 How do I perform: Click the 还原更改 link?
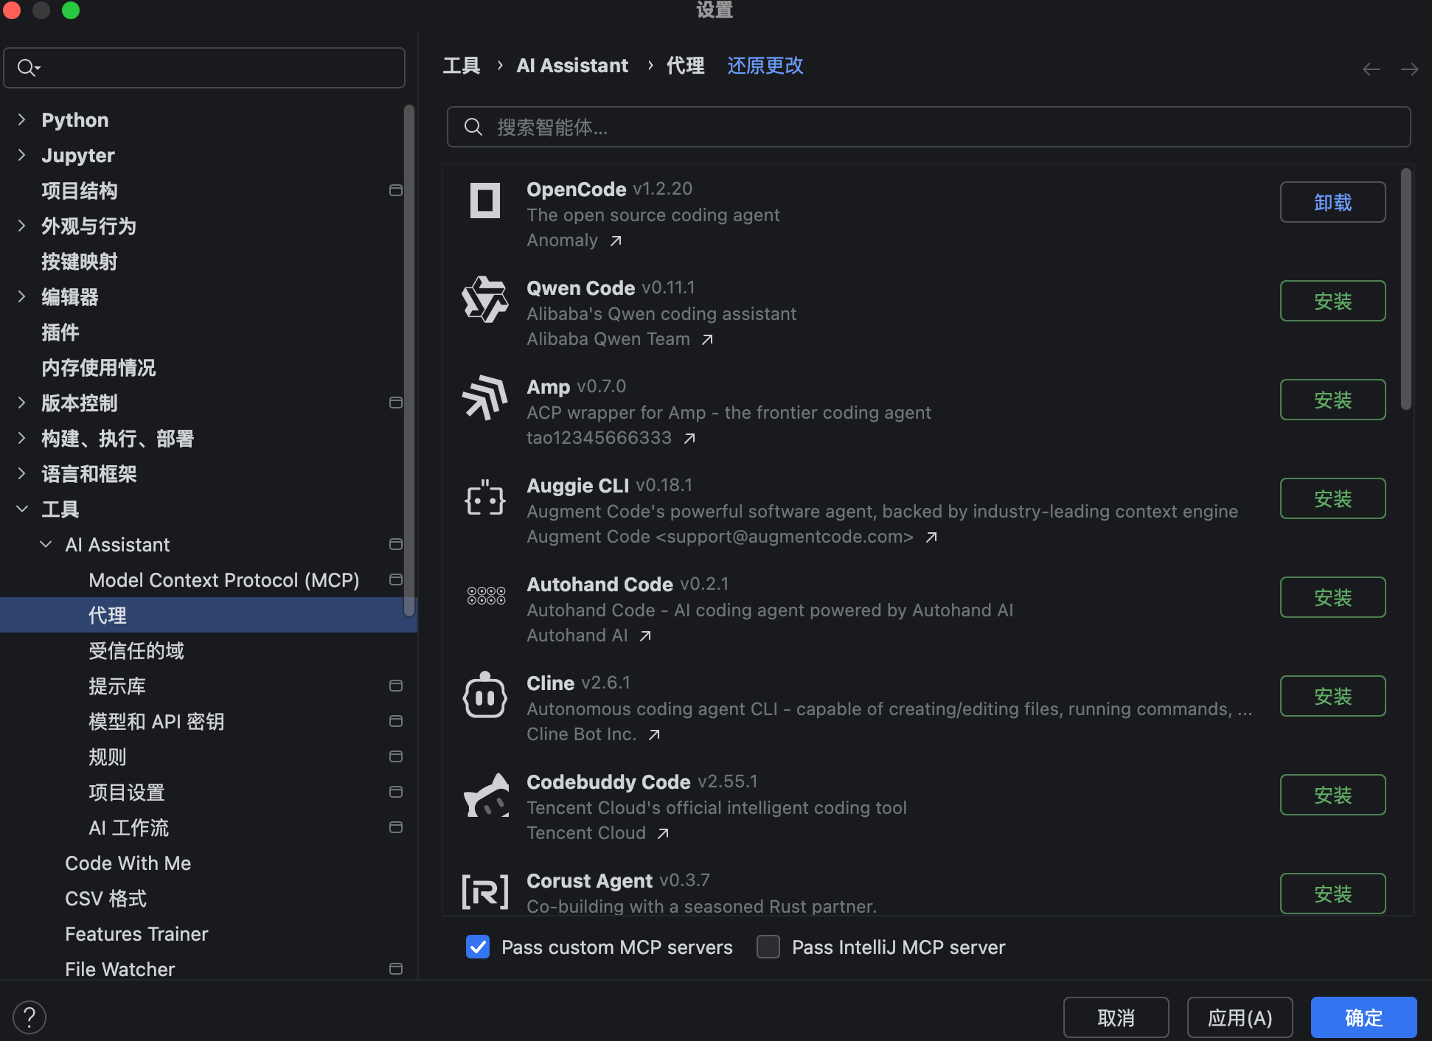point(765,66)
